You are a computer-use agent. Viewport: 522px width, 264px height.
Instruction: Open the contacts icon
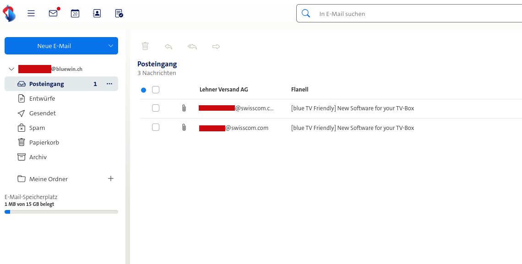coord(97,13)
